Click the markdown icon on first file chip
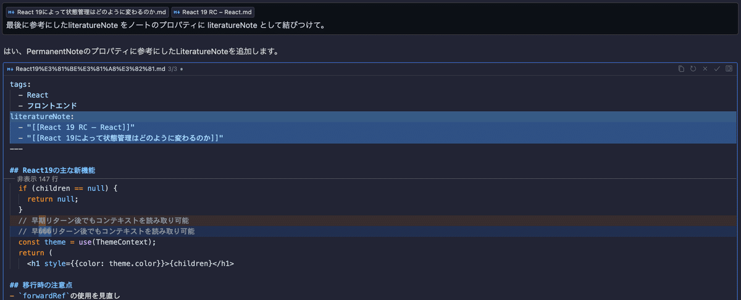741x300 pixels. point(12,12)
